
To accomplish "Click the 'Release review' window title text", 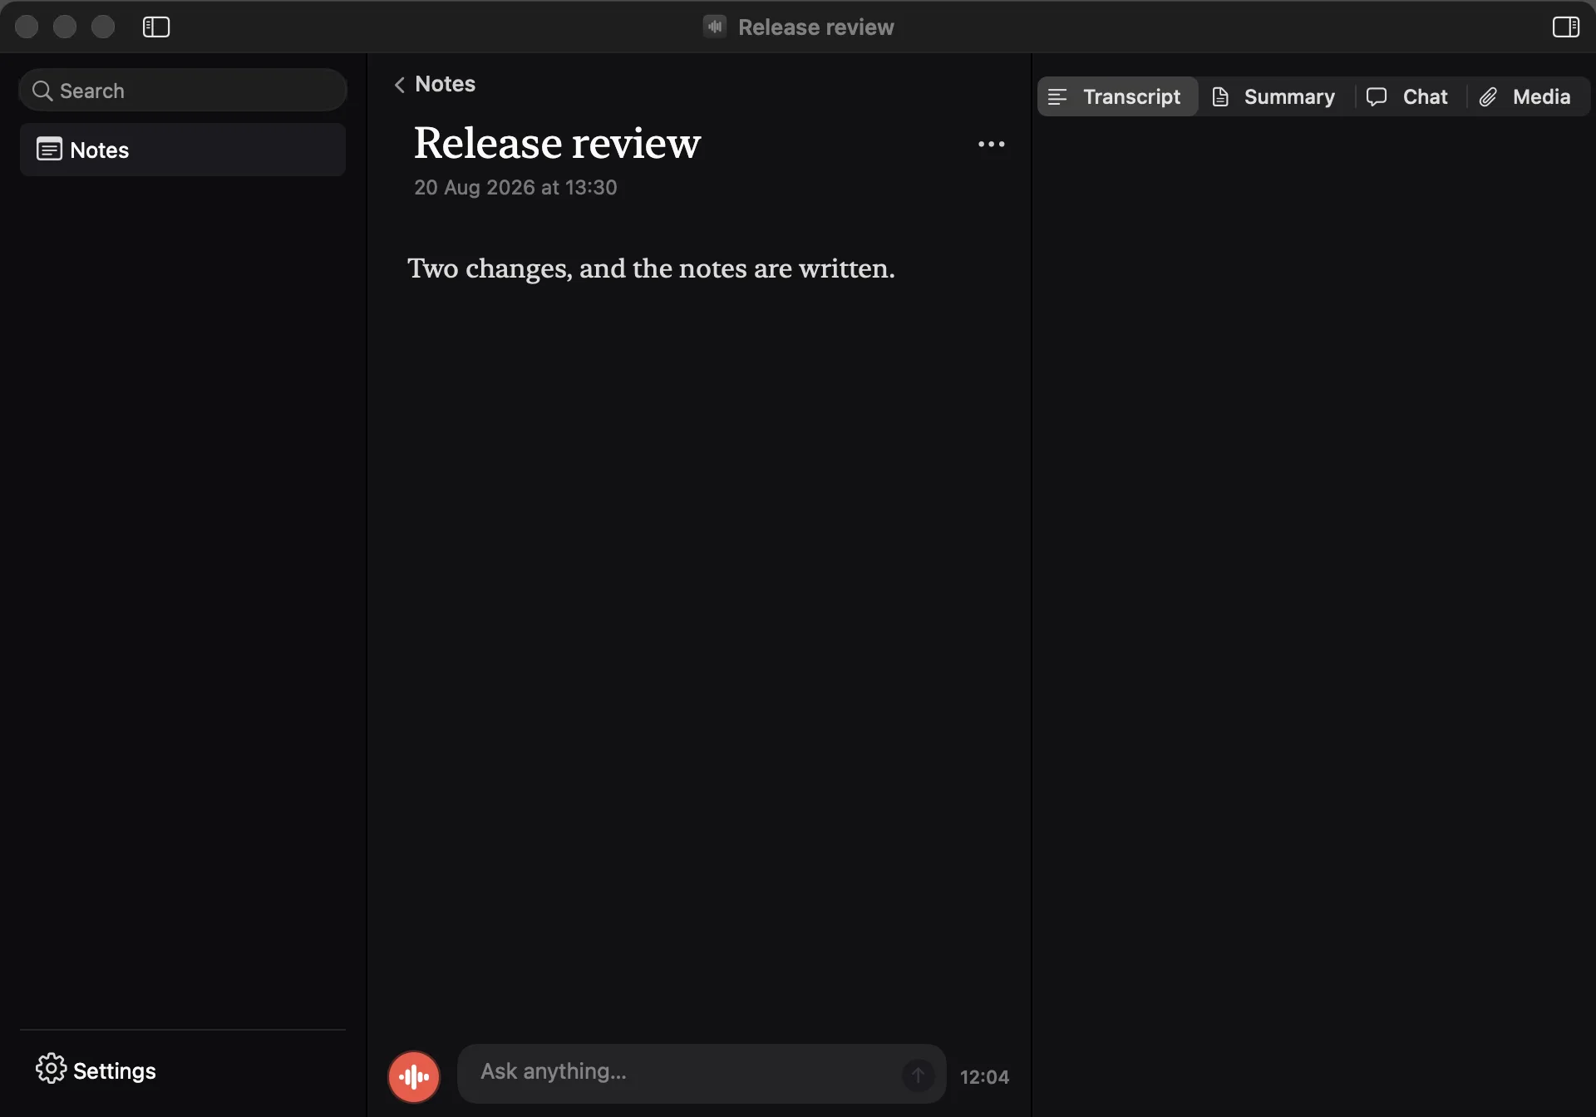I will tap(815, 27).
